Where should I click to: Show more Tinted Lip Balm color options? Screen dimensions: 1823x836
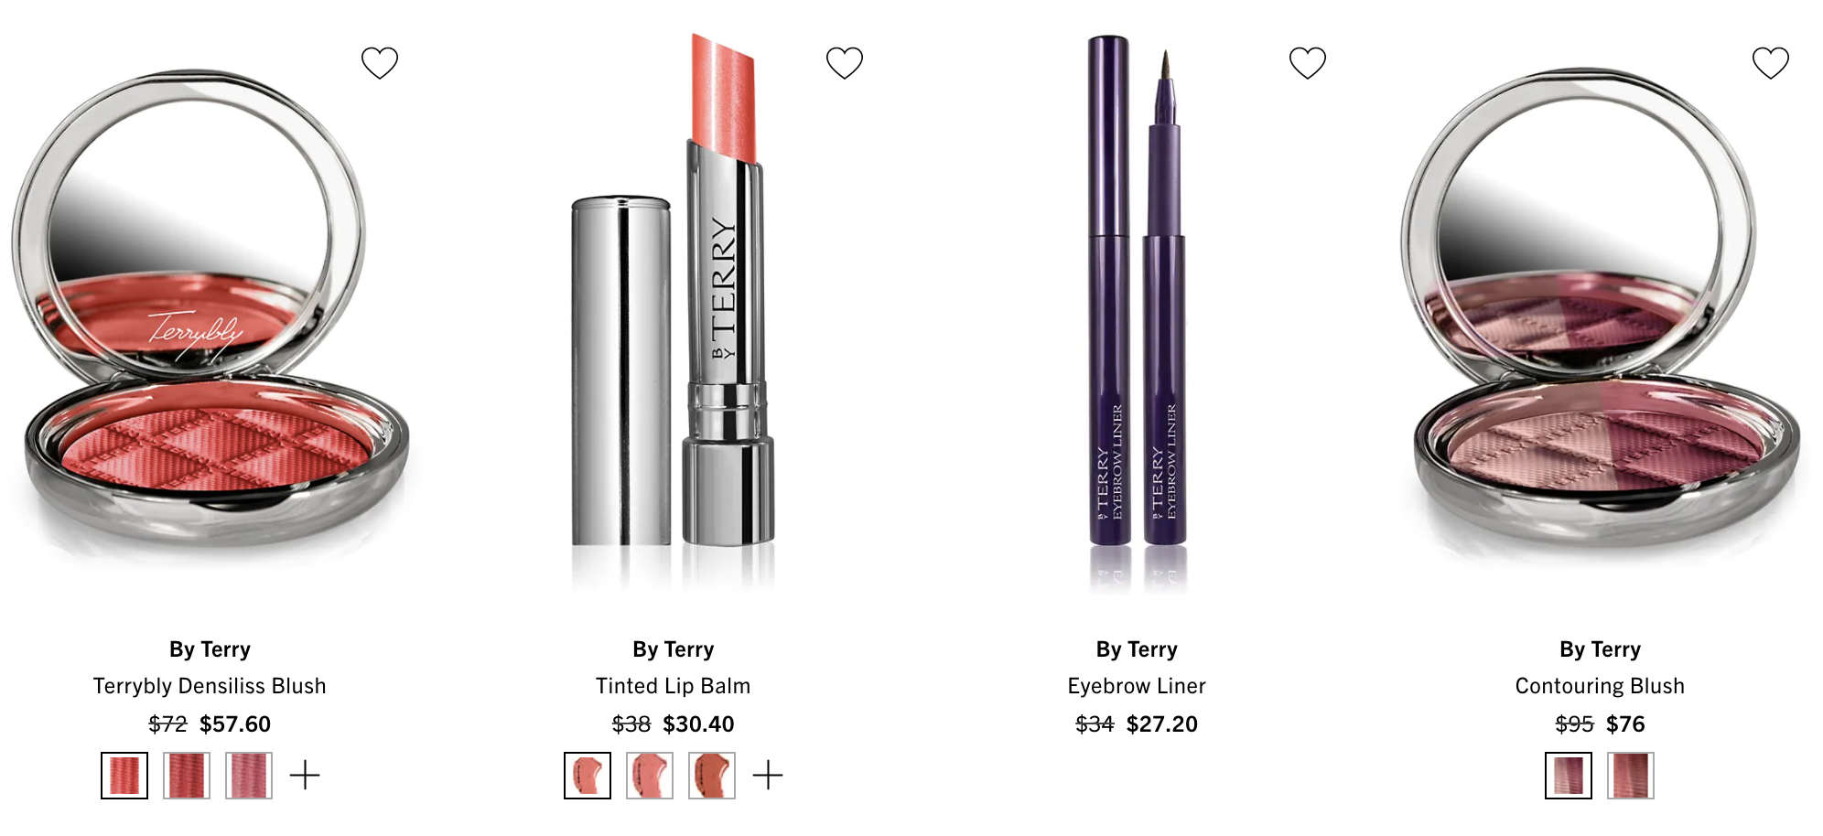[x=768, y=776]
